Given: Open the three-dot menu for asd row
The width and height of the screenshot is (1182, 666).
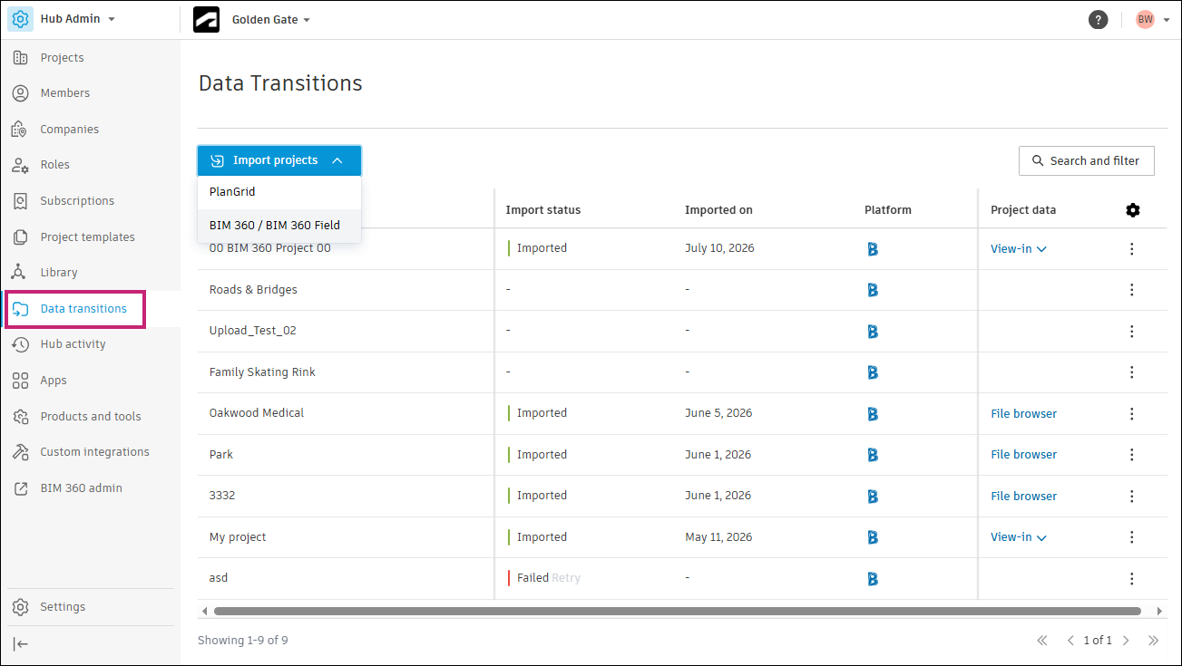Looking at the screenshot, I should click(1131, 578).
